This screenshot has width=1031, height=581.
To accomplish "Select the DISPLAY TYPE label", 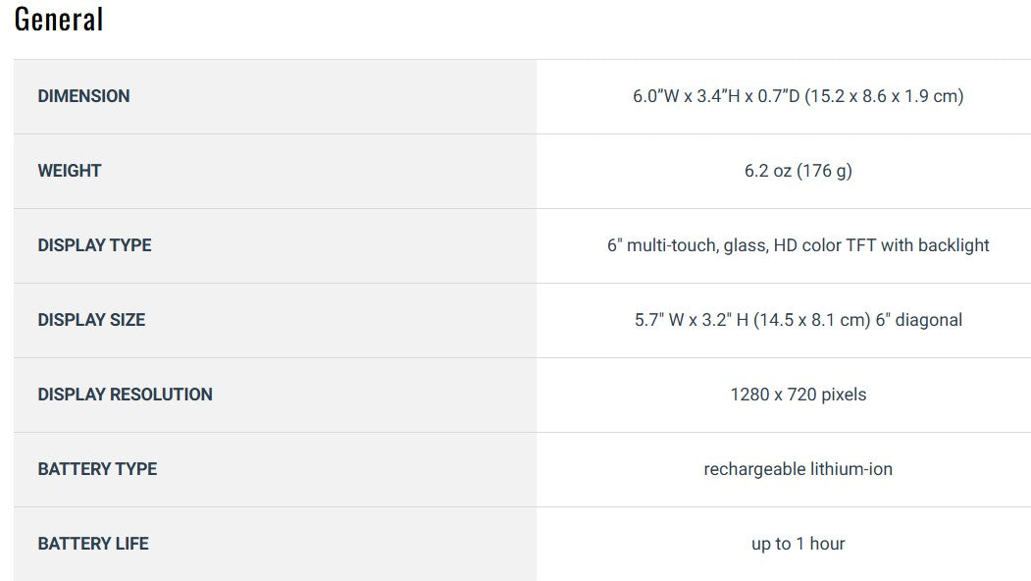I will coord(94,245).
